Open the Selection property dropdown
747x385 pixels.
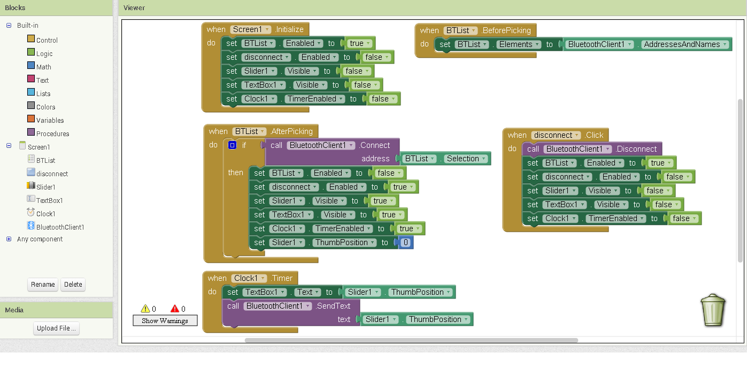(x=466, y=159)
